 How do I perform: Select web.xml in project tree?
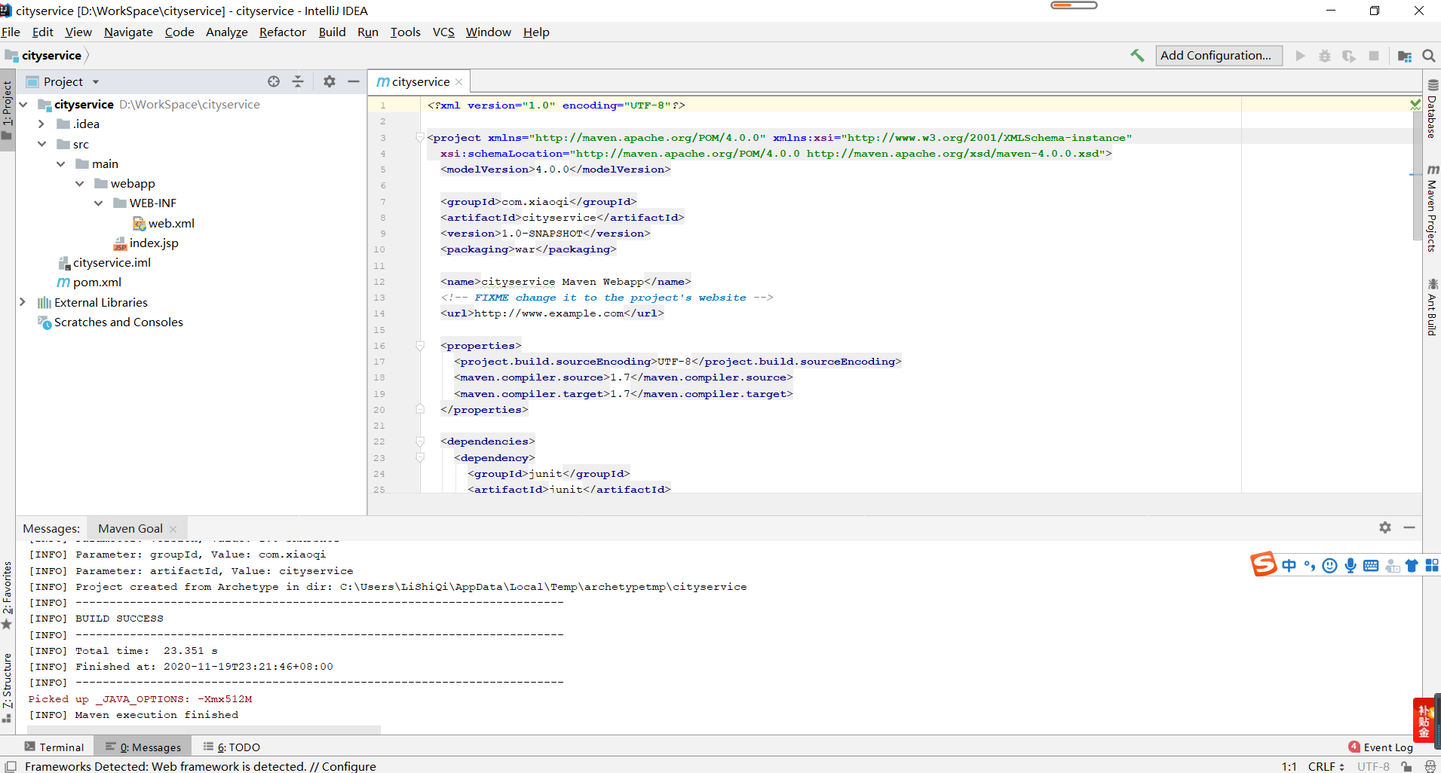164,223
